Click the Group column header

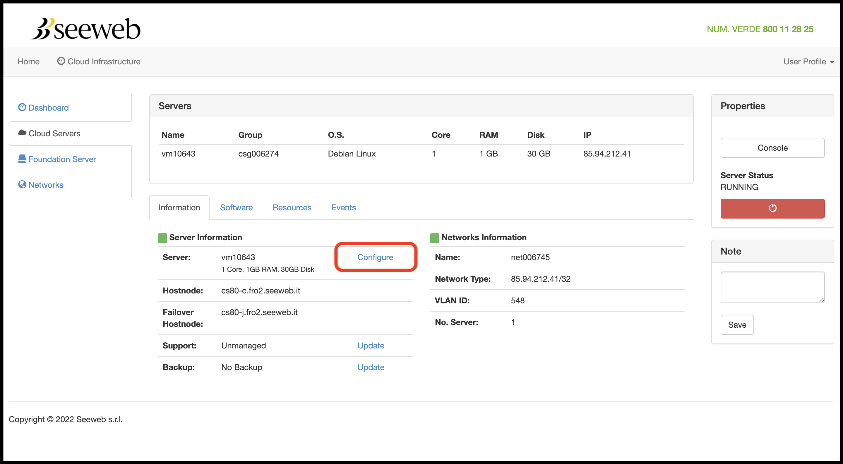point(250,135)
